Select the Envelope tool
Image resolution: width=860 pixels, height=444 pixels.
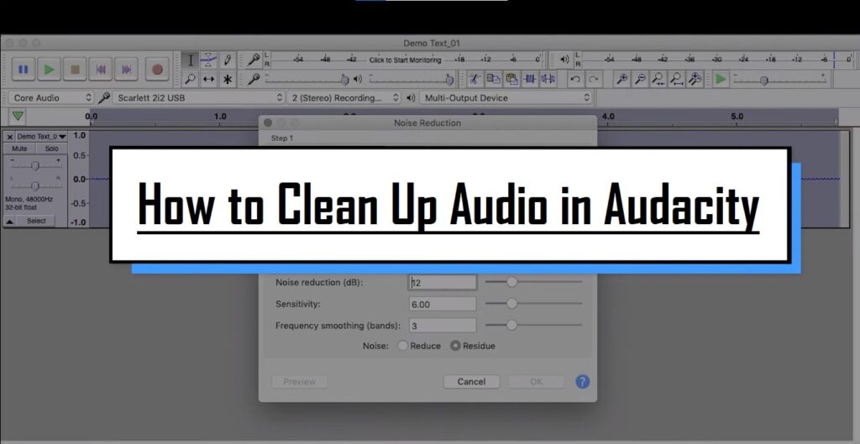click(x=209, y=60)
